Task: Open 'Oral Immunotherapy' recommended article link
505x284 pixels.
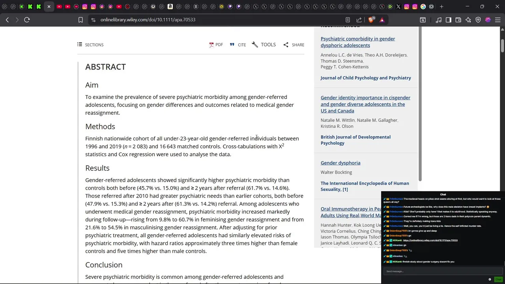Action: click(x=351, y=212)
